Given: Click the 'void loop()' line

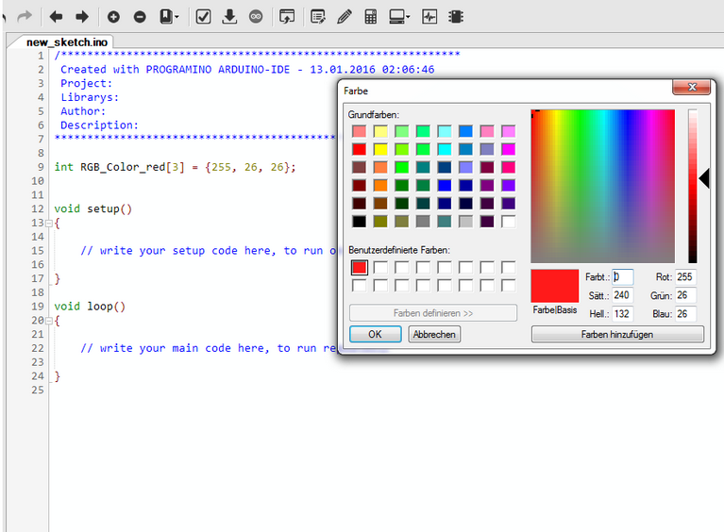Looking at the screenshot, I should (x=90, y=307).
